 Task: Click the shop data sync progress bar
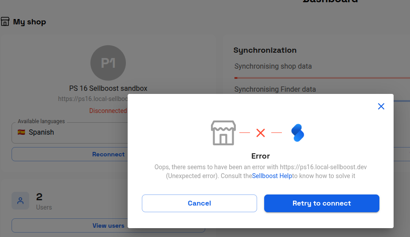(x=322, y=78)
